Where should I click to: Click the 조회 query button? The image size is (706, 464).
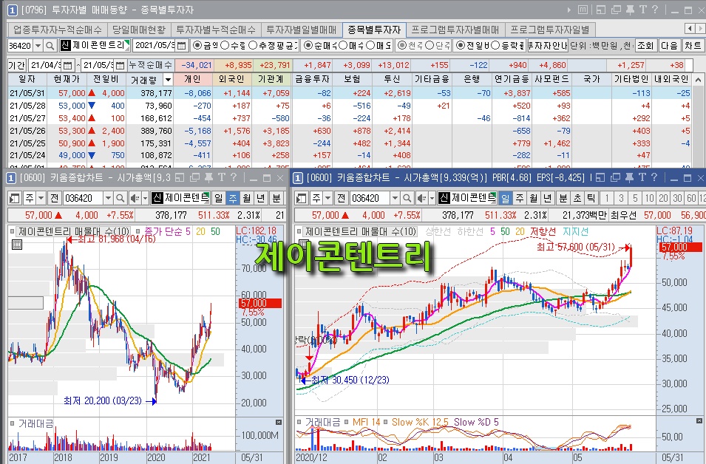click(645, 46)
